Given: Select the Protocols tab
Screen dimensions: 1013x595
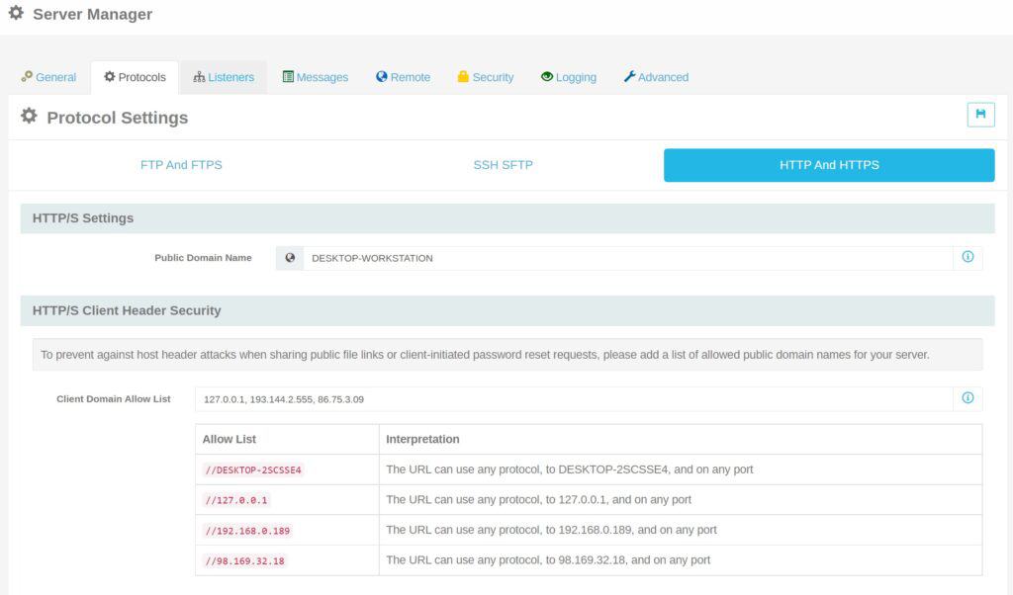Looking at the screenshot, I should [135, 77].
